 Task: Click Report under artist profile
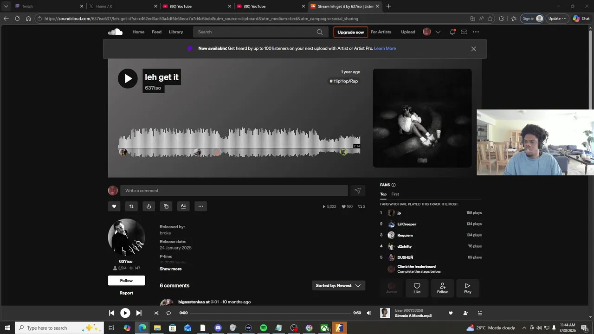(x=126, y=293)
